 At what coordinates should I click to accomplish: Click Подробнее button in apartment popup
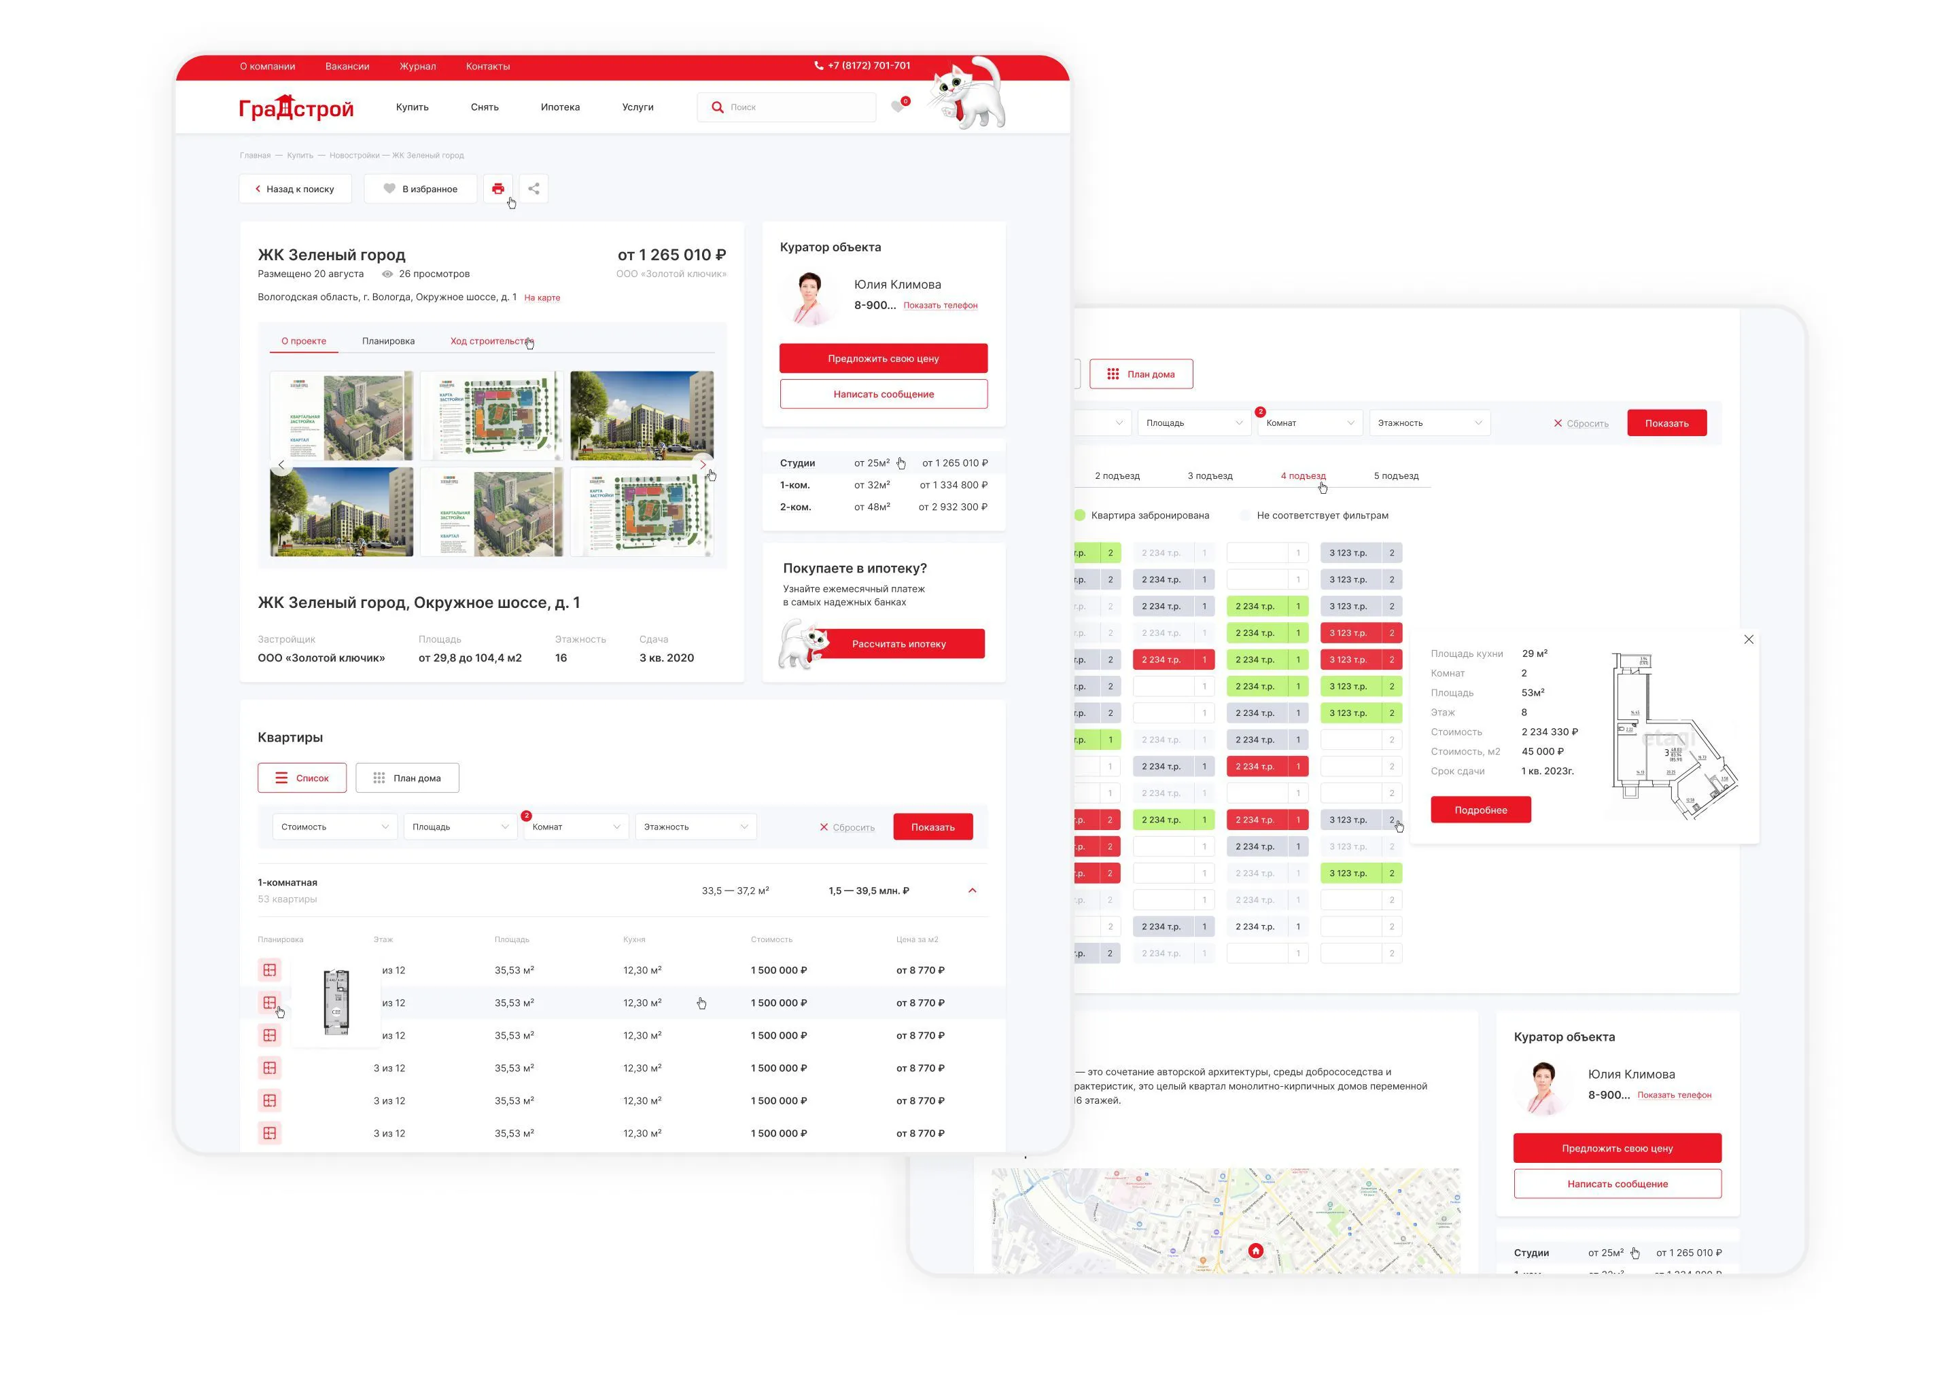click(x=1480, y=810)
